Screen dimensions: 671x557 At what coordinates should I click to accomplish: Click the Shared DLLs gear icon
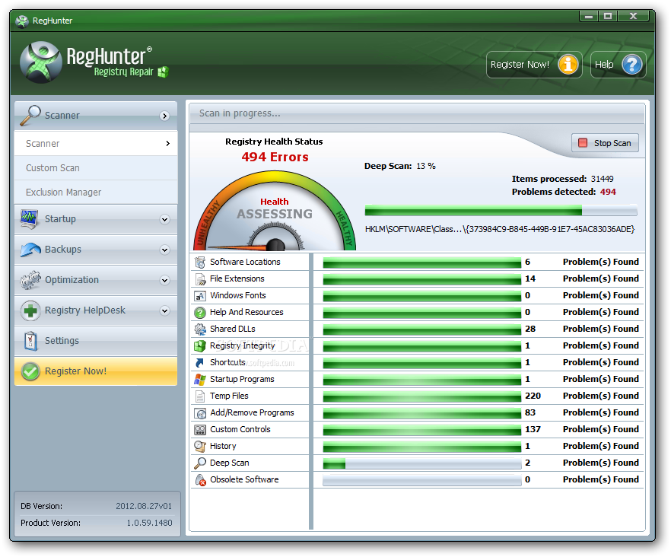[x=200, y=329]
